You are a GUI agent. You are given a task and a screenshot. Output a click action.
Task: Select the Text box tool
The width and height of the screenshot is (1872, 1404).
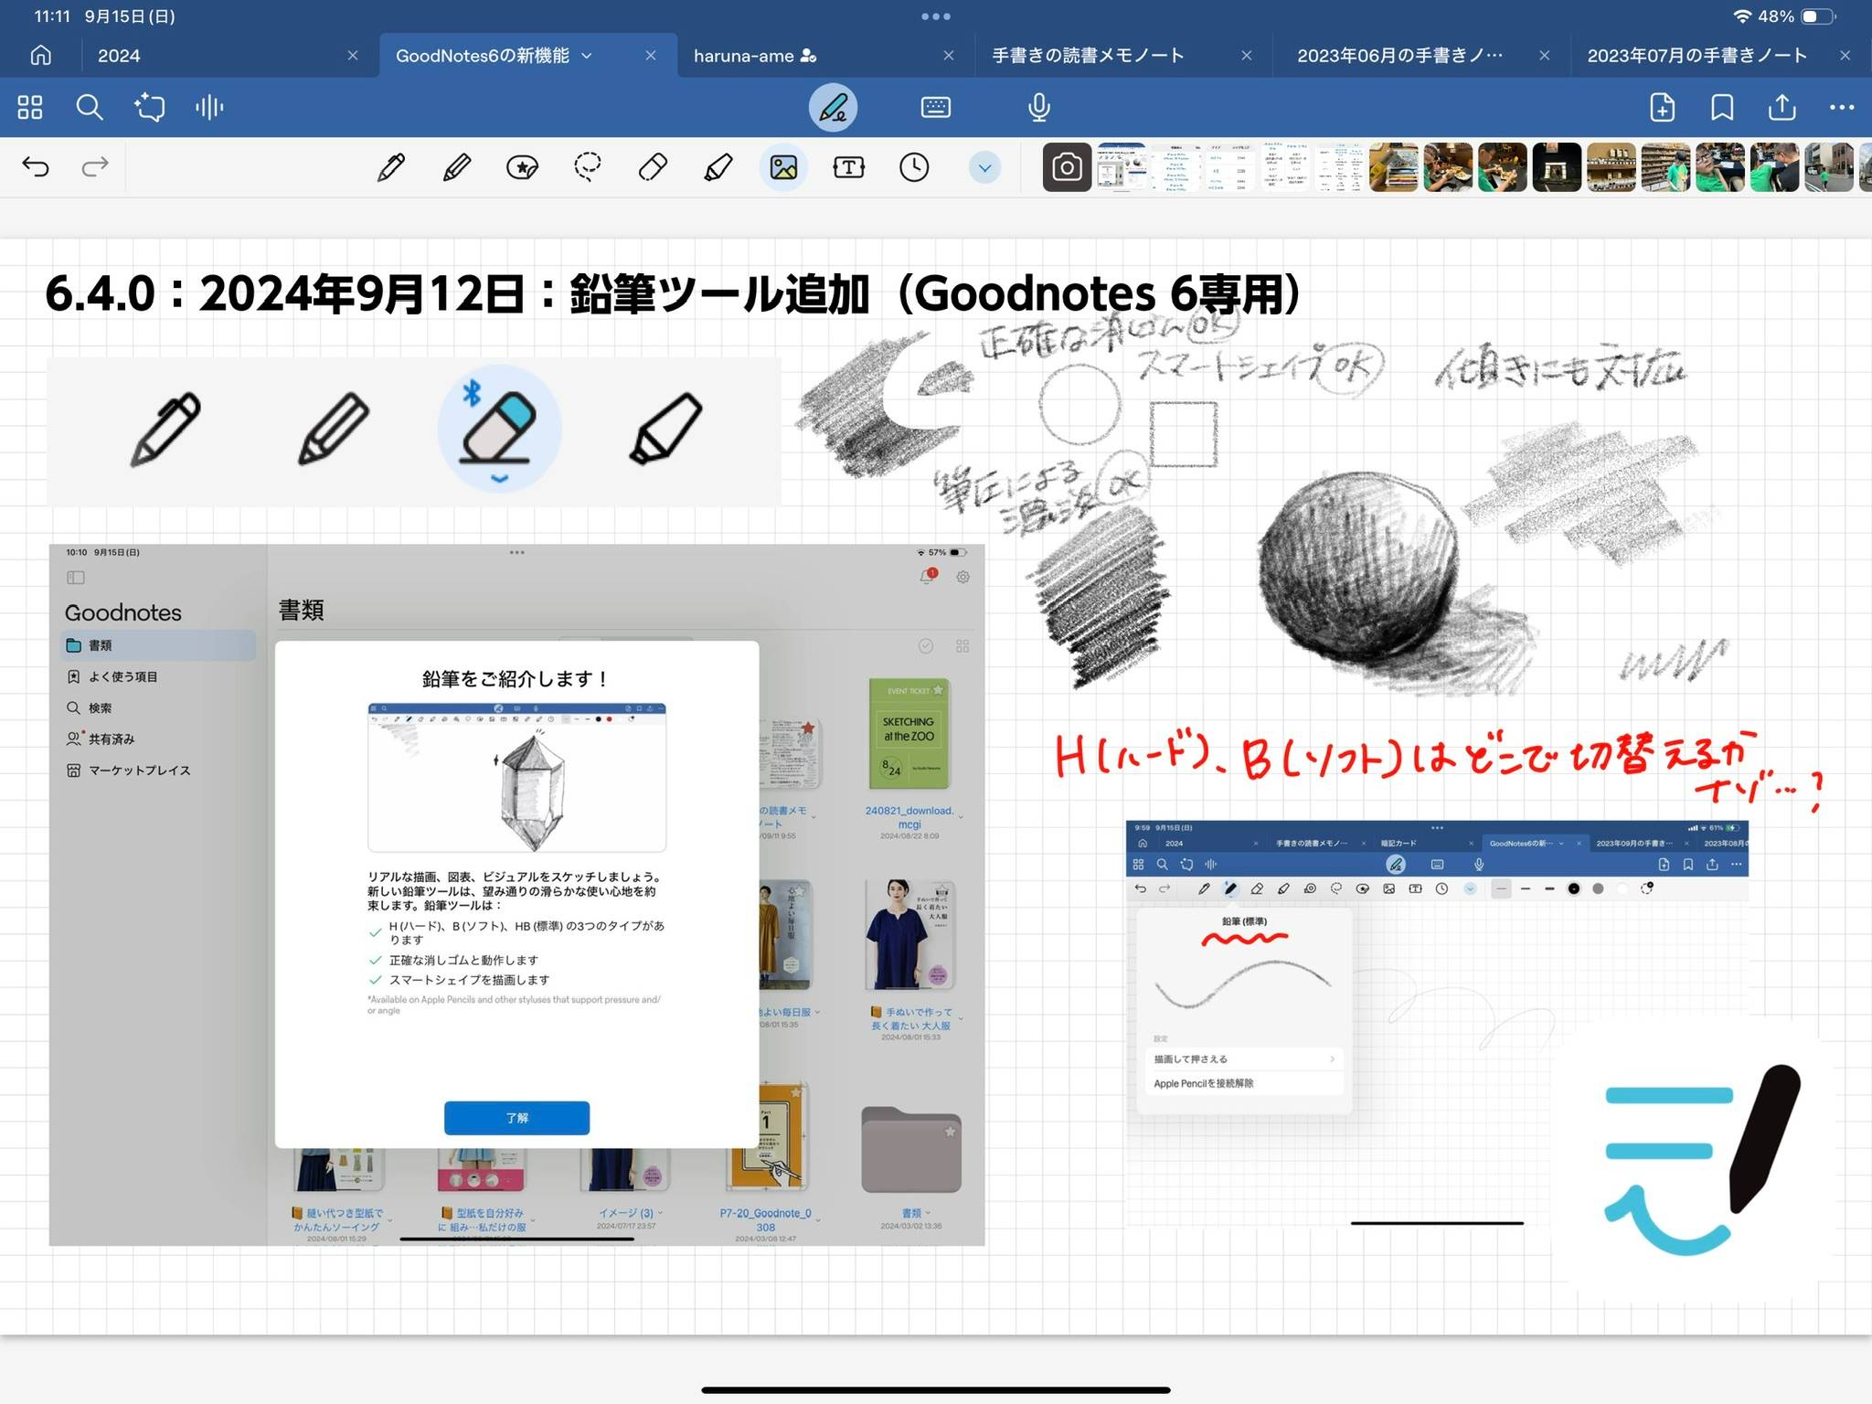pyautogui.click(x=849, y=167)
